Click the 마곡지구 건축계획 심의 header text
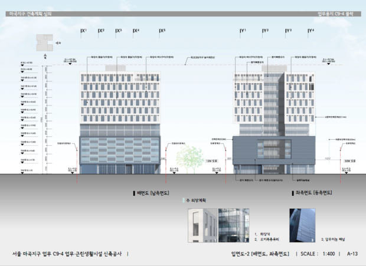 pyautogui.click(x=27, y=13)
